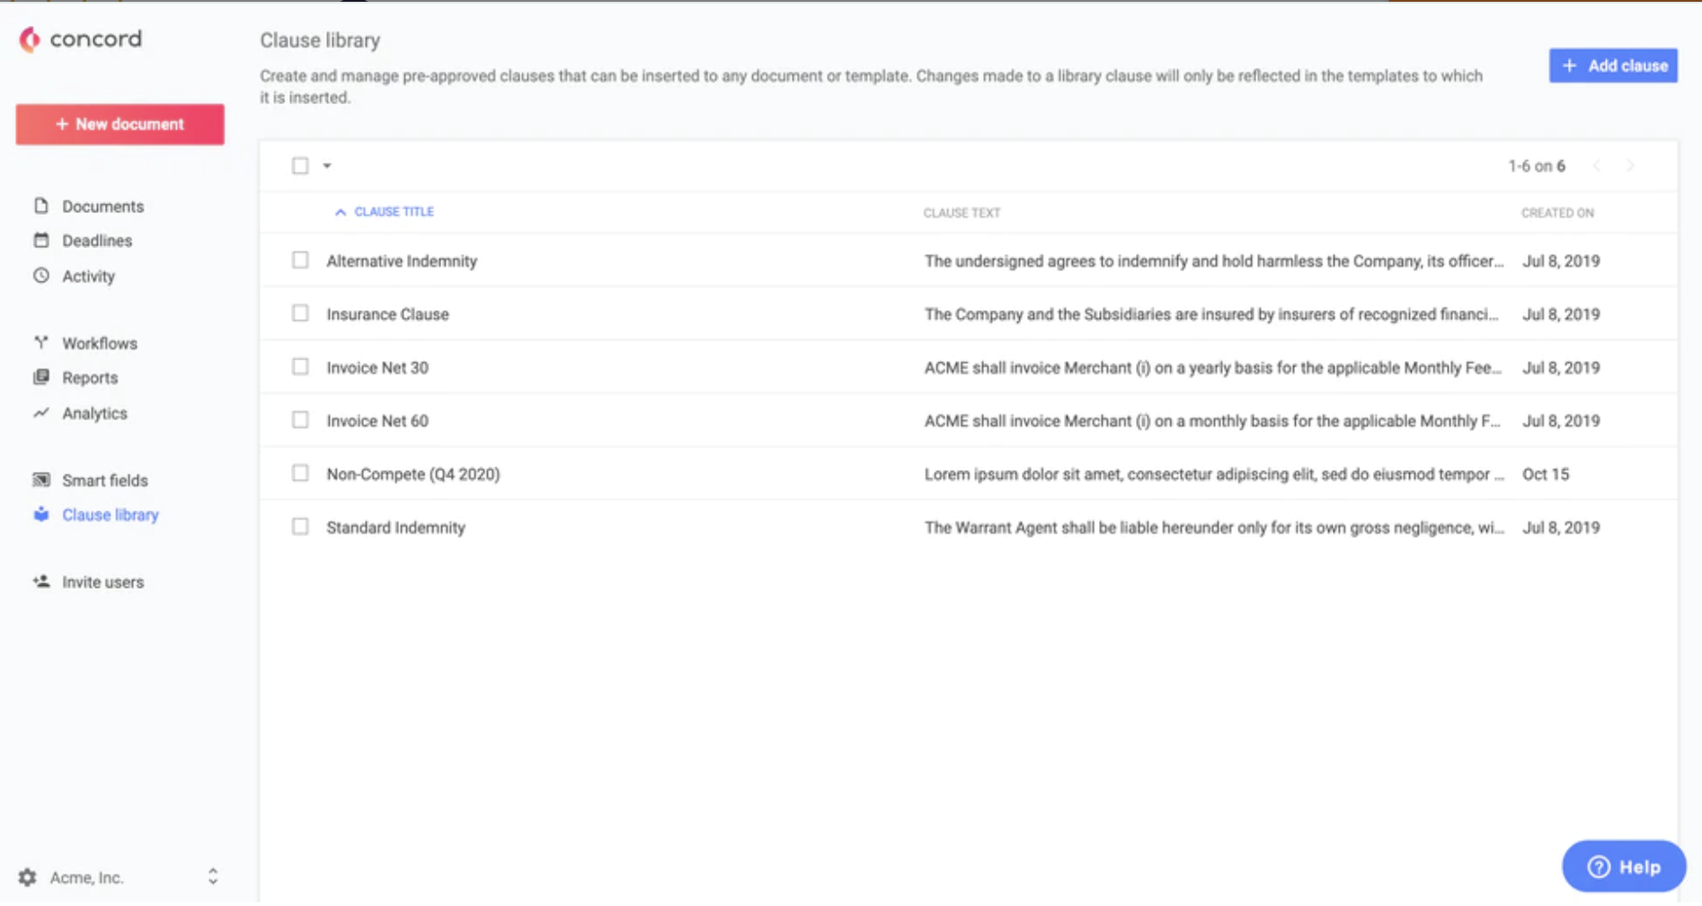This screenshot has height=906, width=1702.
Task: Click the red New document button
Action: (120, 124)
